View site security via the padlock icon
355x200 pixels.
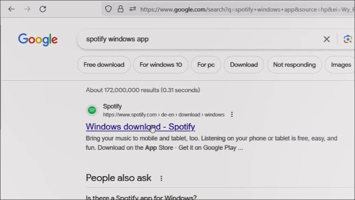pos(120,9)
